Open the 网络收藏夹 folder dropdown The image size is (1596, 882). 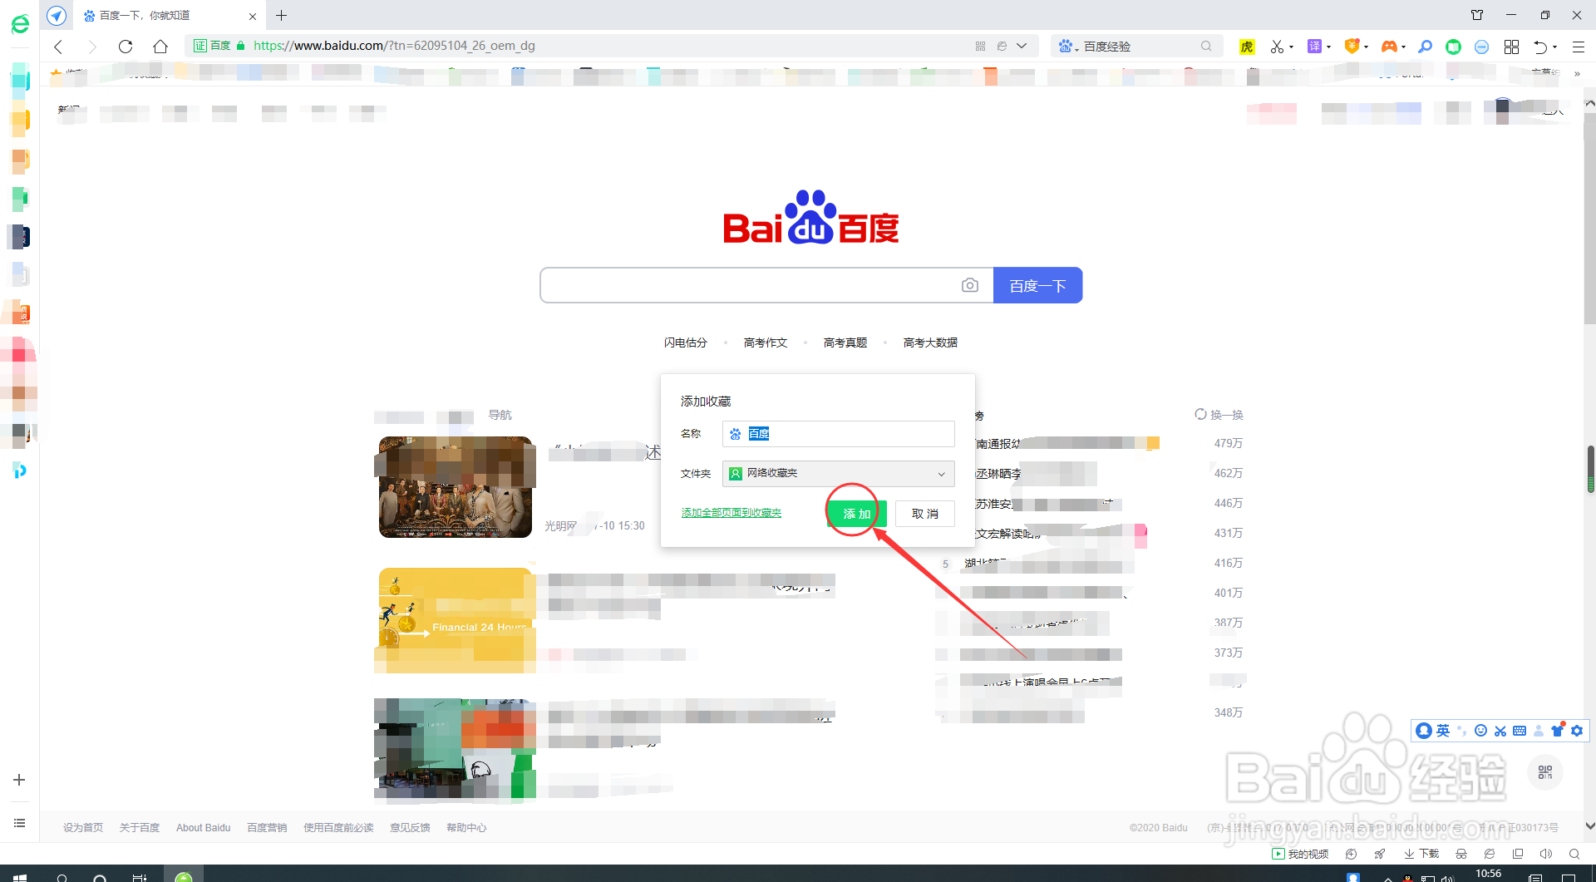tap(838, 473)
